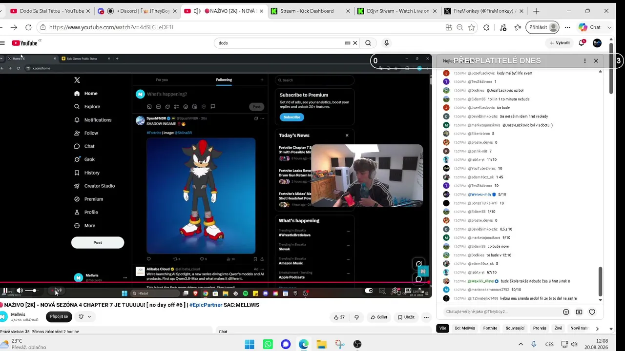625x351 pixels.
Task: Select the 'Vše' filter chip
Action: [442, 329]
